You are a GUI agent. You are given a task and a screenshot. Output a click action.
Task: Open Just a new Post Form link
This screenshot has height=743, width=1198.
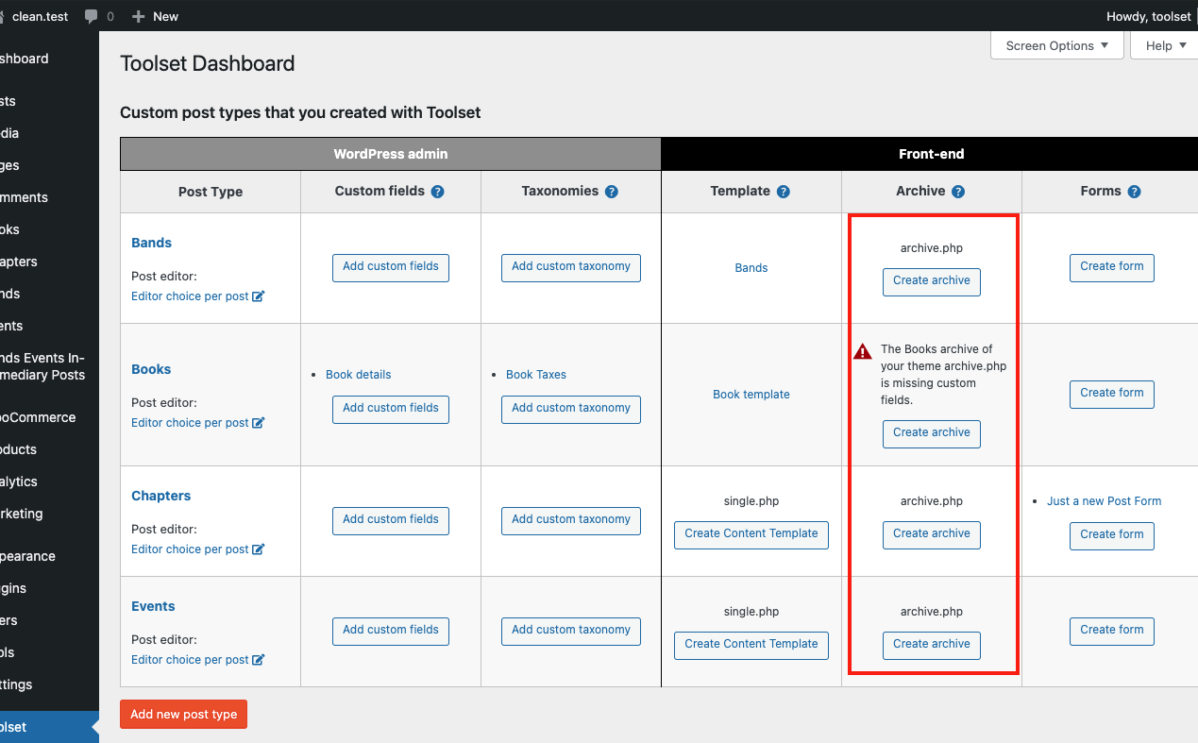1105,501
